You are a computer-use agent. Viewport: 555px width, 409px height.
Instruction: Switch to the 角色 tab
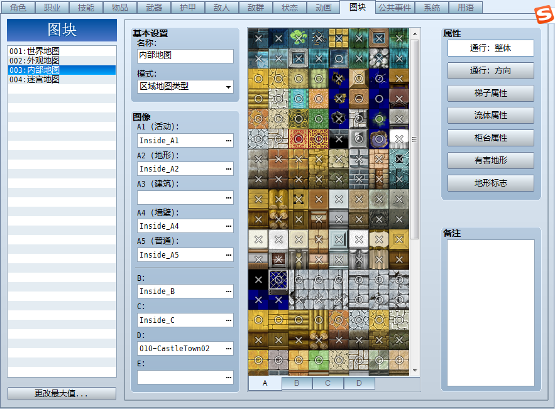(18, 8)
